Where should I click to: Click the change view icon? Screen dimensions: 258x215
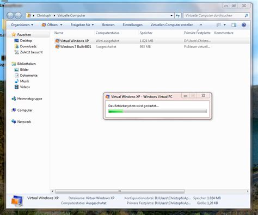tap(219, 25)
